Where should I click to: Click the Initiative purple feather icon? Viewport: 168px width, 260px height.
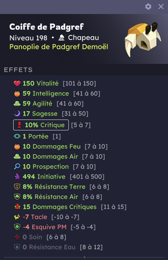point(17,176)
